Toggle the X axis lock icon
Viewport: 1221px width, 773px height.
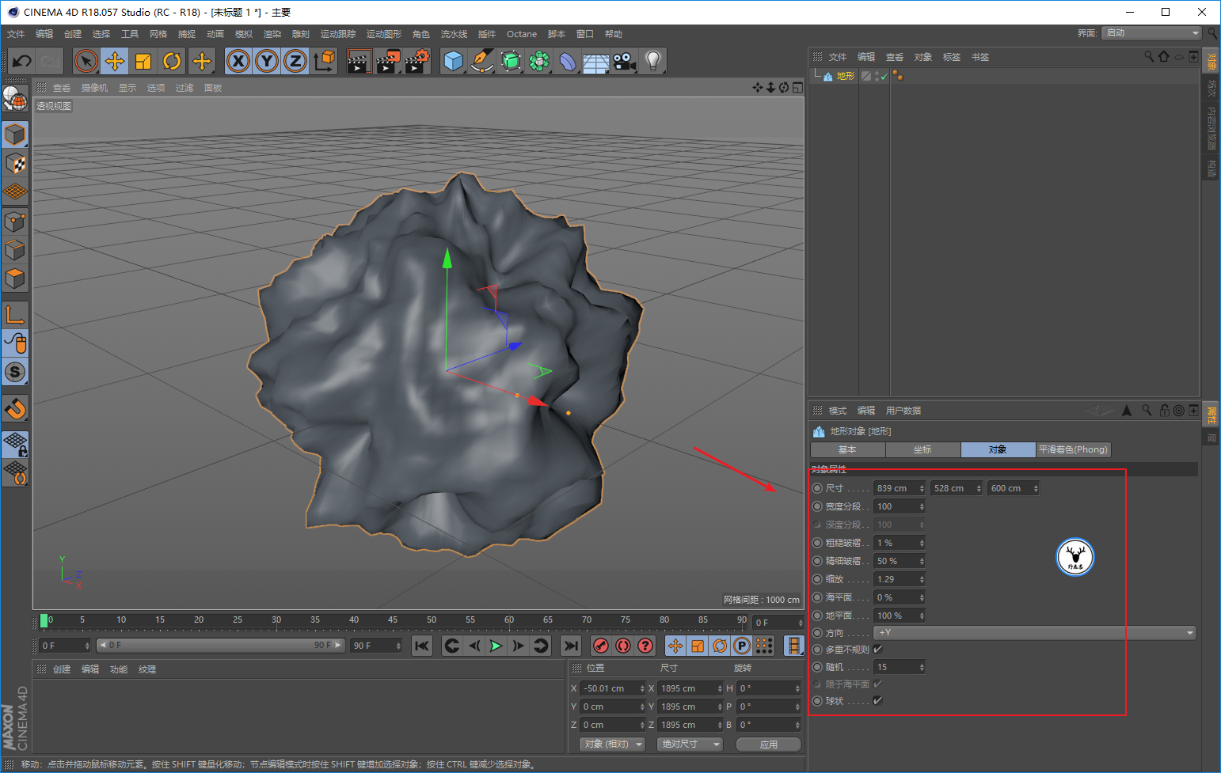[238, 61]
